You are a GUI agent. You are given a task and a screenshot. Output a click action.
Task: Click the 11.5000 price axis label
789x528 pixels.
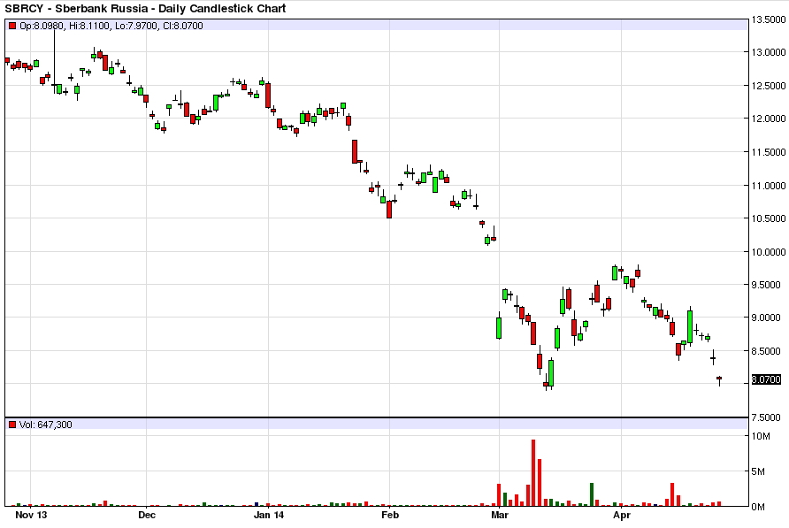[x=769, y=152]
